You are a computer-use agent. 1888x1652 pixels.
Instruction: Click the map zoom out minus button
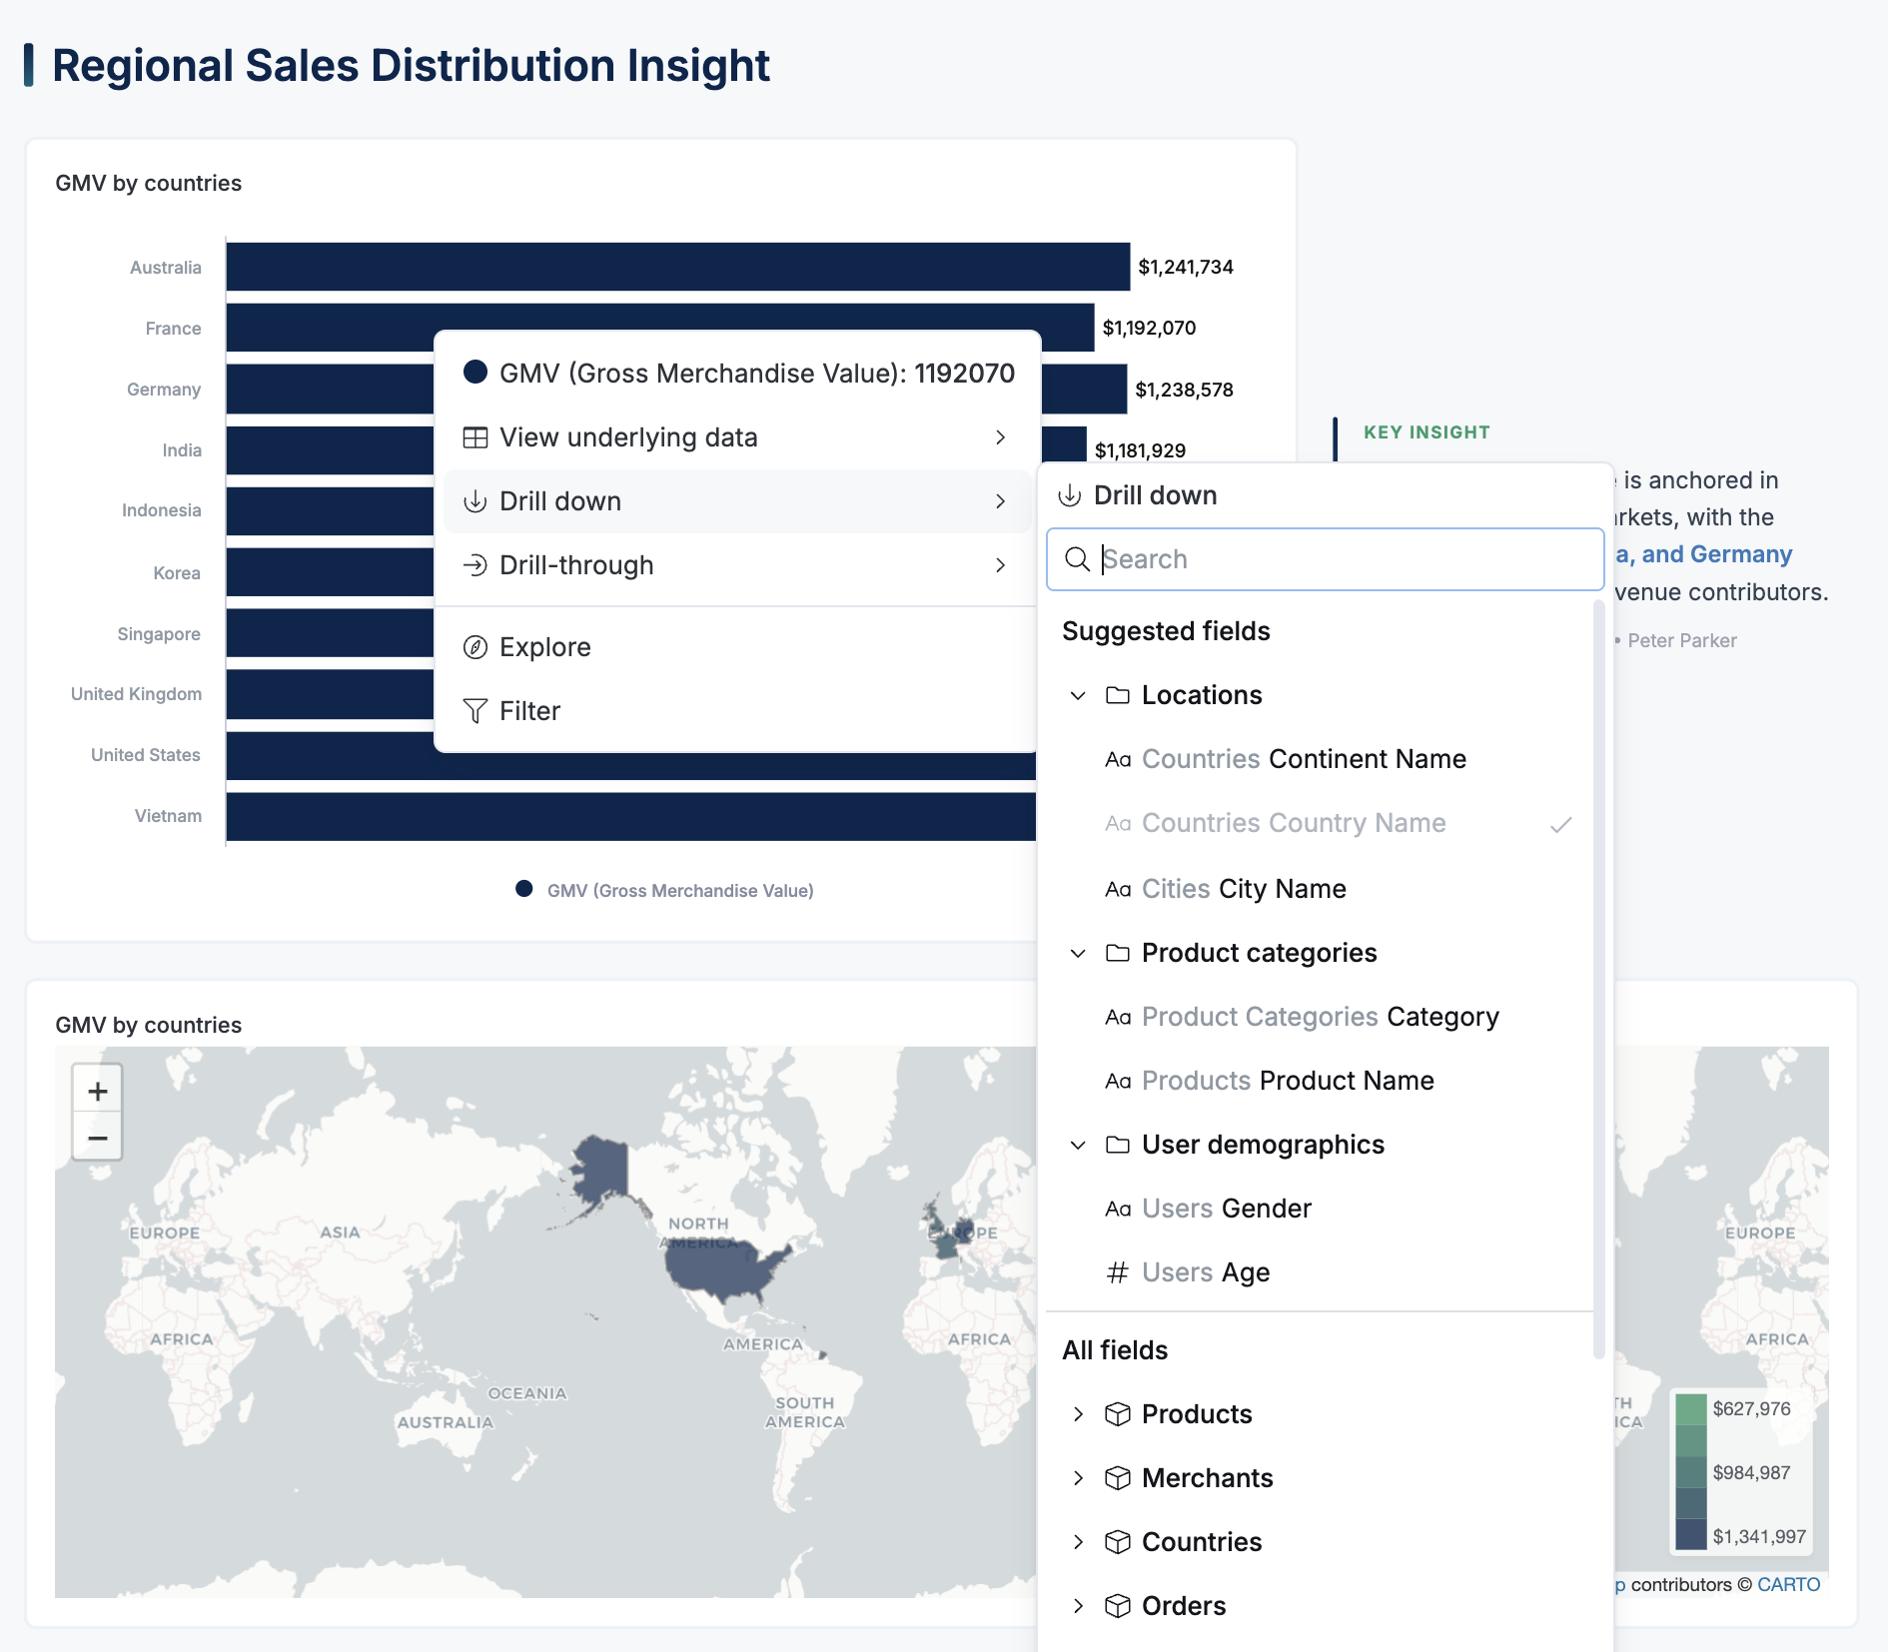[97, 1138]
